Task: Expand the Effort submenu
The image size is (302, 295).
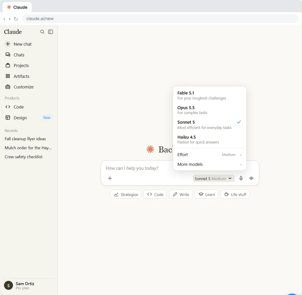Action: click(x=209, y=154)
